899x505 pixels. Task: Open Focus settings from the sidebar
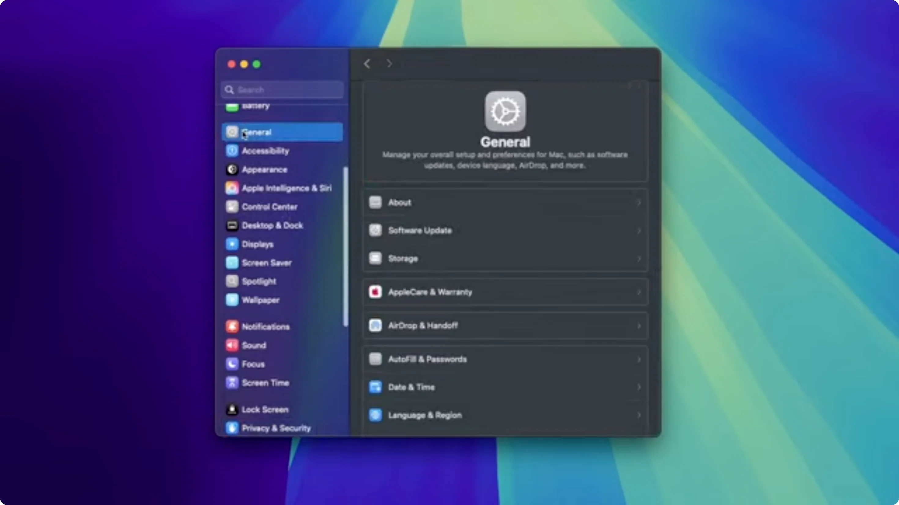pos(232,364)
